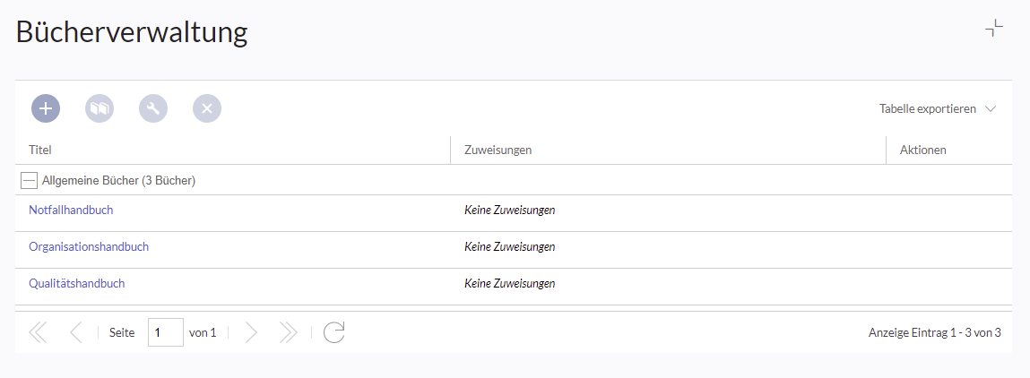Open the Qualitätshandbuch link
Screen dimensions: 1030x378
[77, 283]
